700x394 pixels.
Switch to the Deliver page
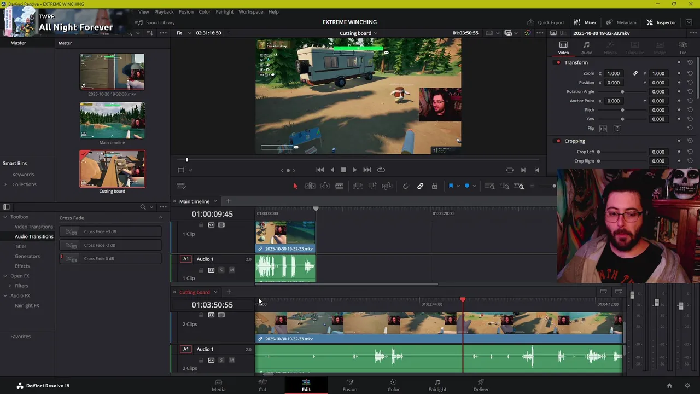click(481, 385)
